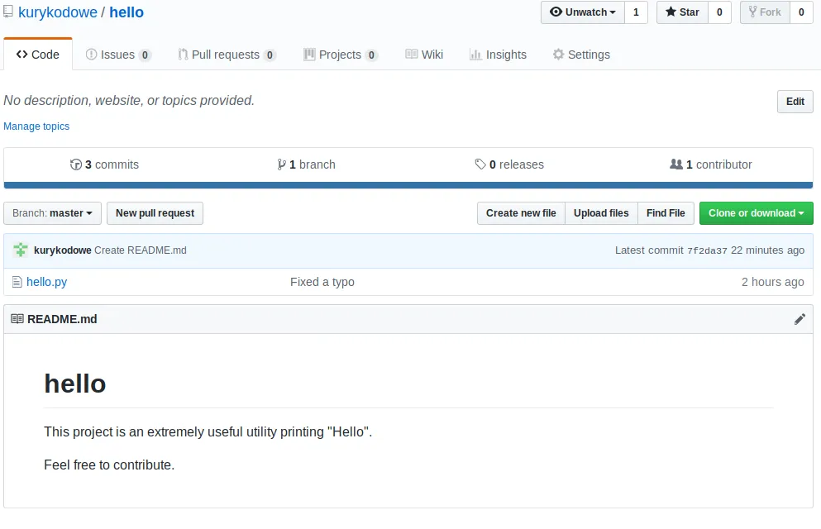Click Manage topics
821x529 pixels.
click(36, 126)
